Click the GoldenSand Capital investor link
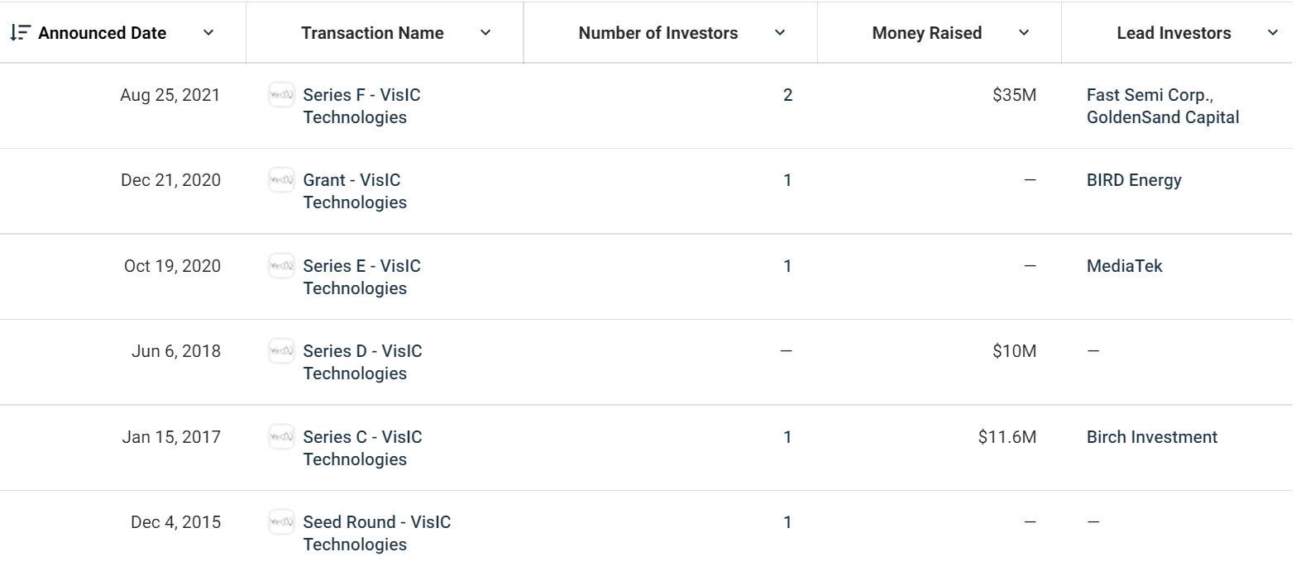The height and width of the screenshot is (566, 1296). point(1163,117)
